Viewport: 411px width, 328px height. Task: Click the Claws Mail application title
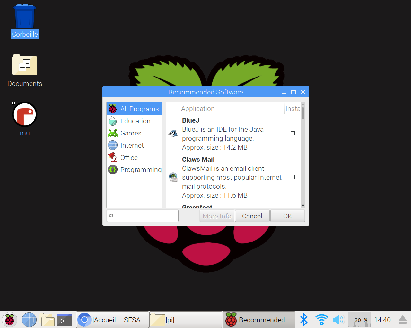[198, 160]
